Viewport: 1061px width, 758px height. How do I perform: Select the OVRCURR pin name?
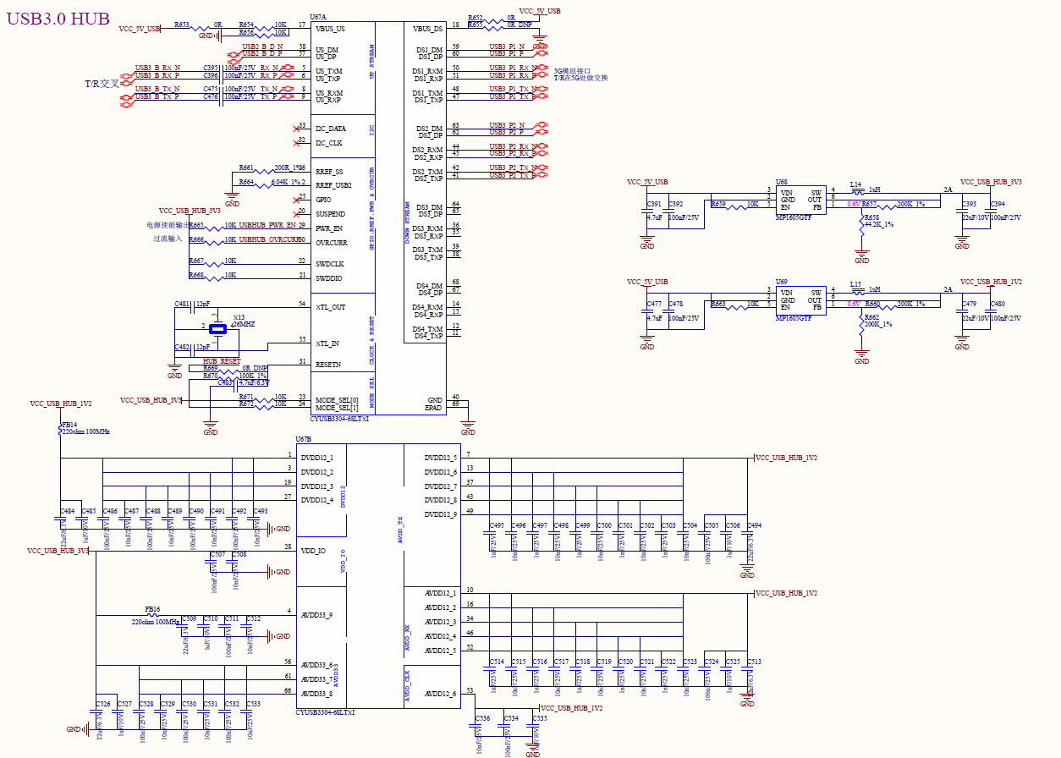click(x=332, y=243)
